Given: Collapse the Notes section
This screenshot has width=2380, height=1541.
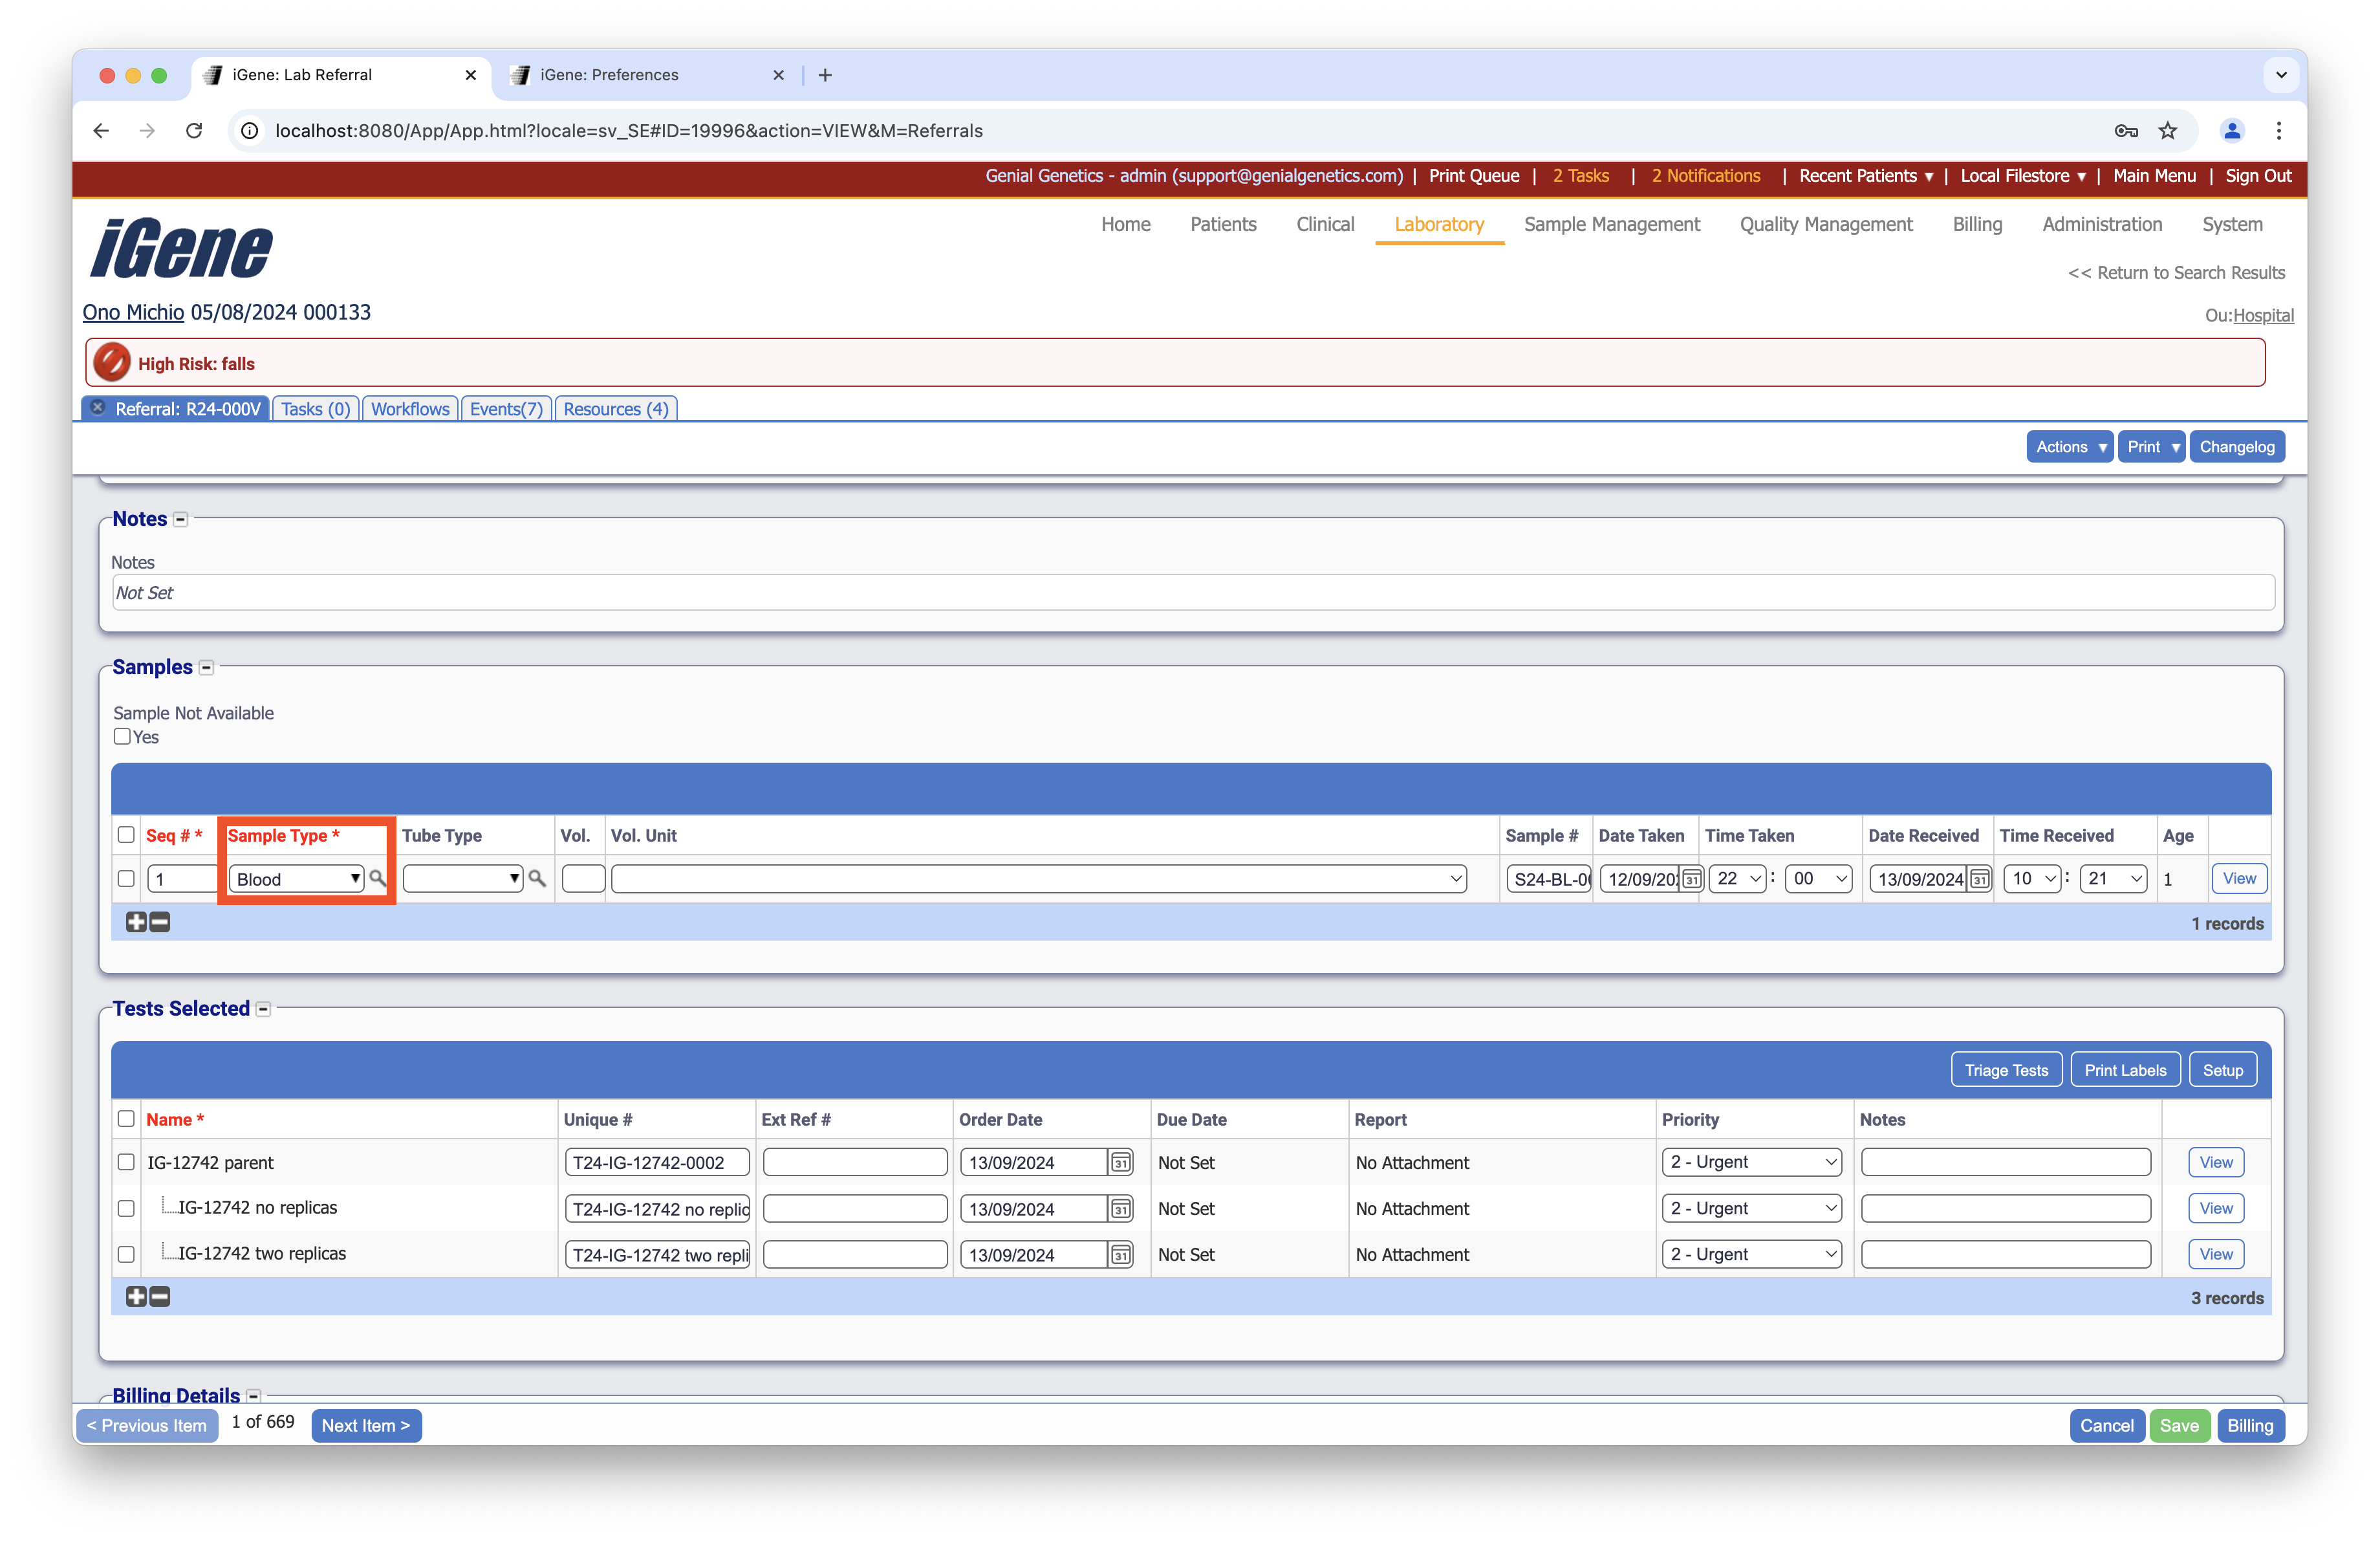Looking at the screenshot, I should click(x=181, y=520).
